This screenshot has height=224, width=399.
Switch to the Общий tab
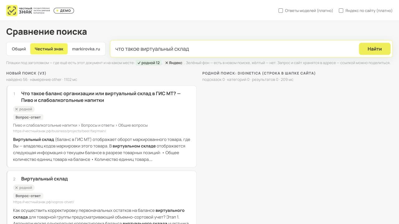click(19, 49)
